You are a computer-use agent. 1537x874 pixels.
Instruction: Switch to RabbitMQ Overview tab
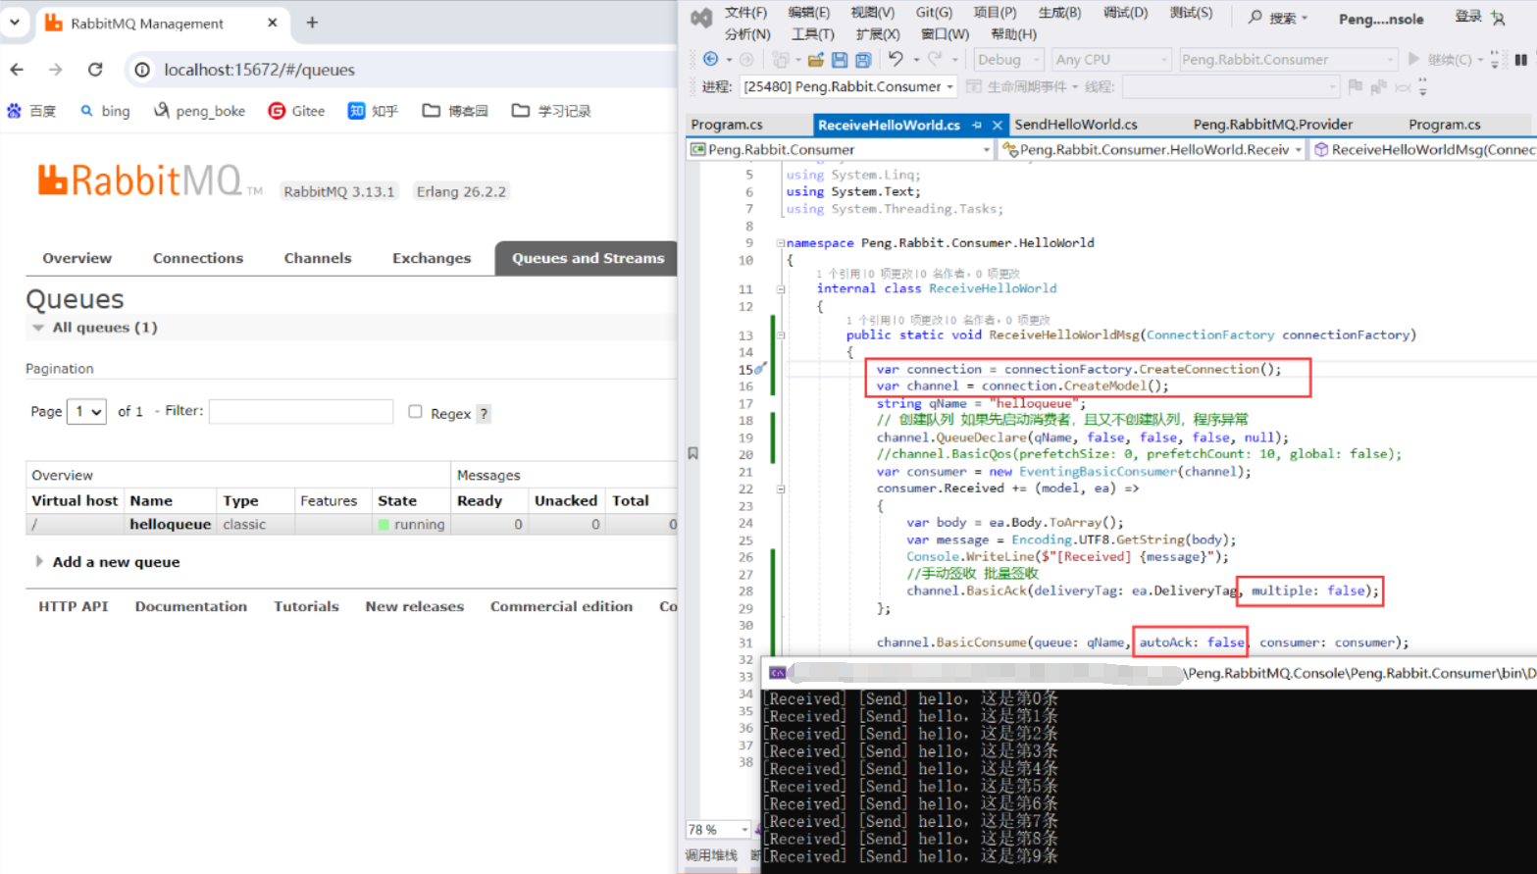coord(77,258)
